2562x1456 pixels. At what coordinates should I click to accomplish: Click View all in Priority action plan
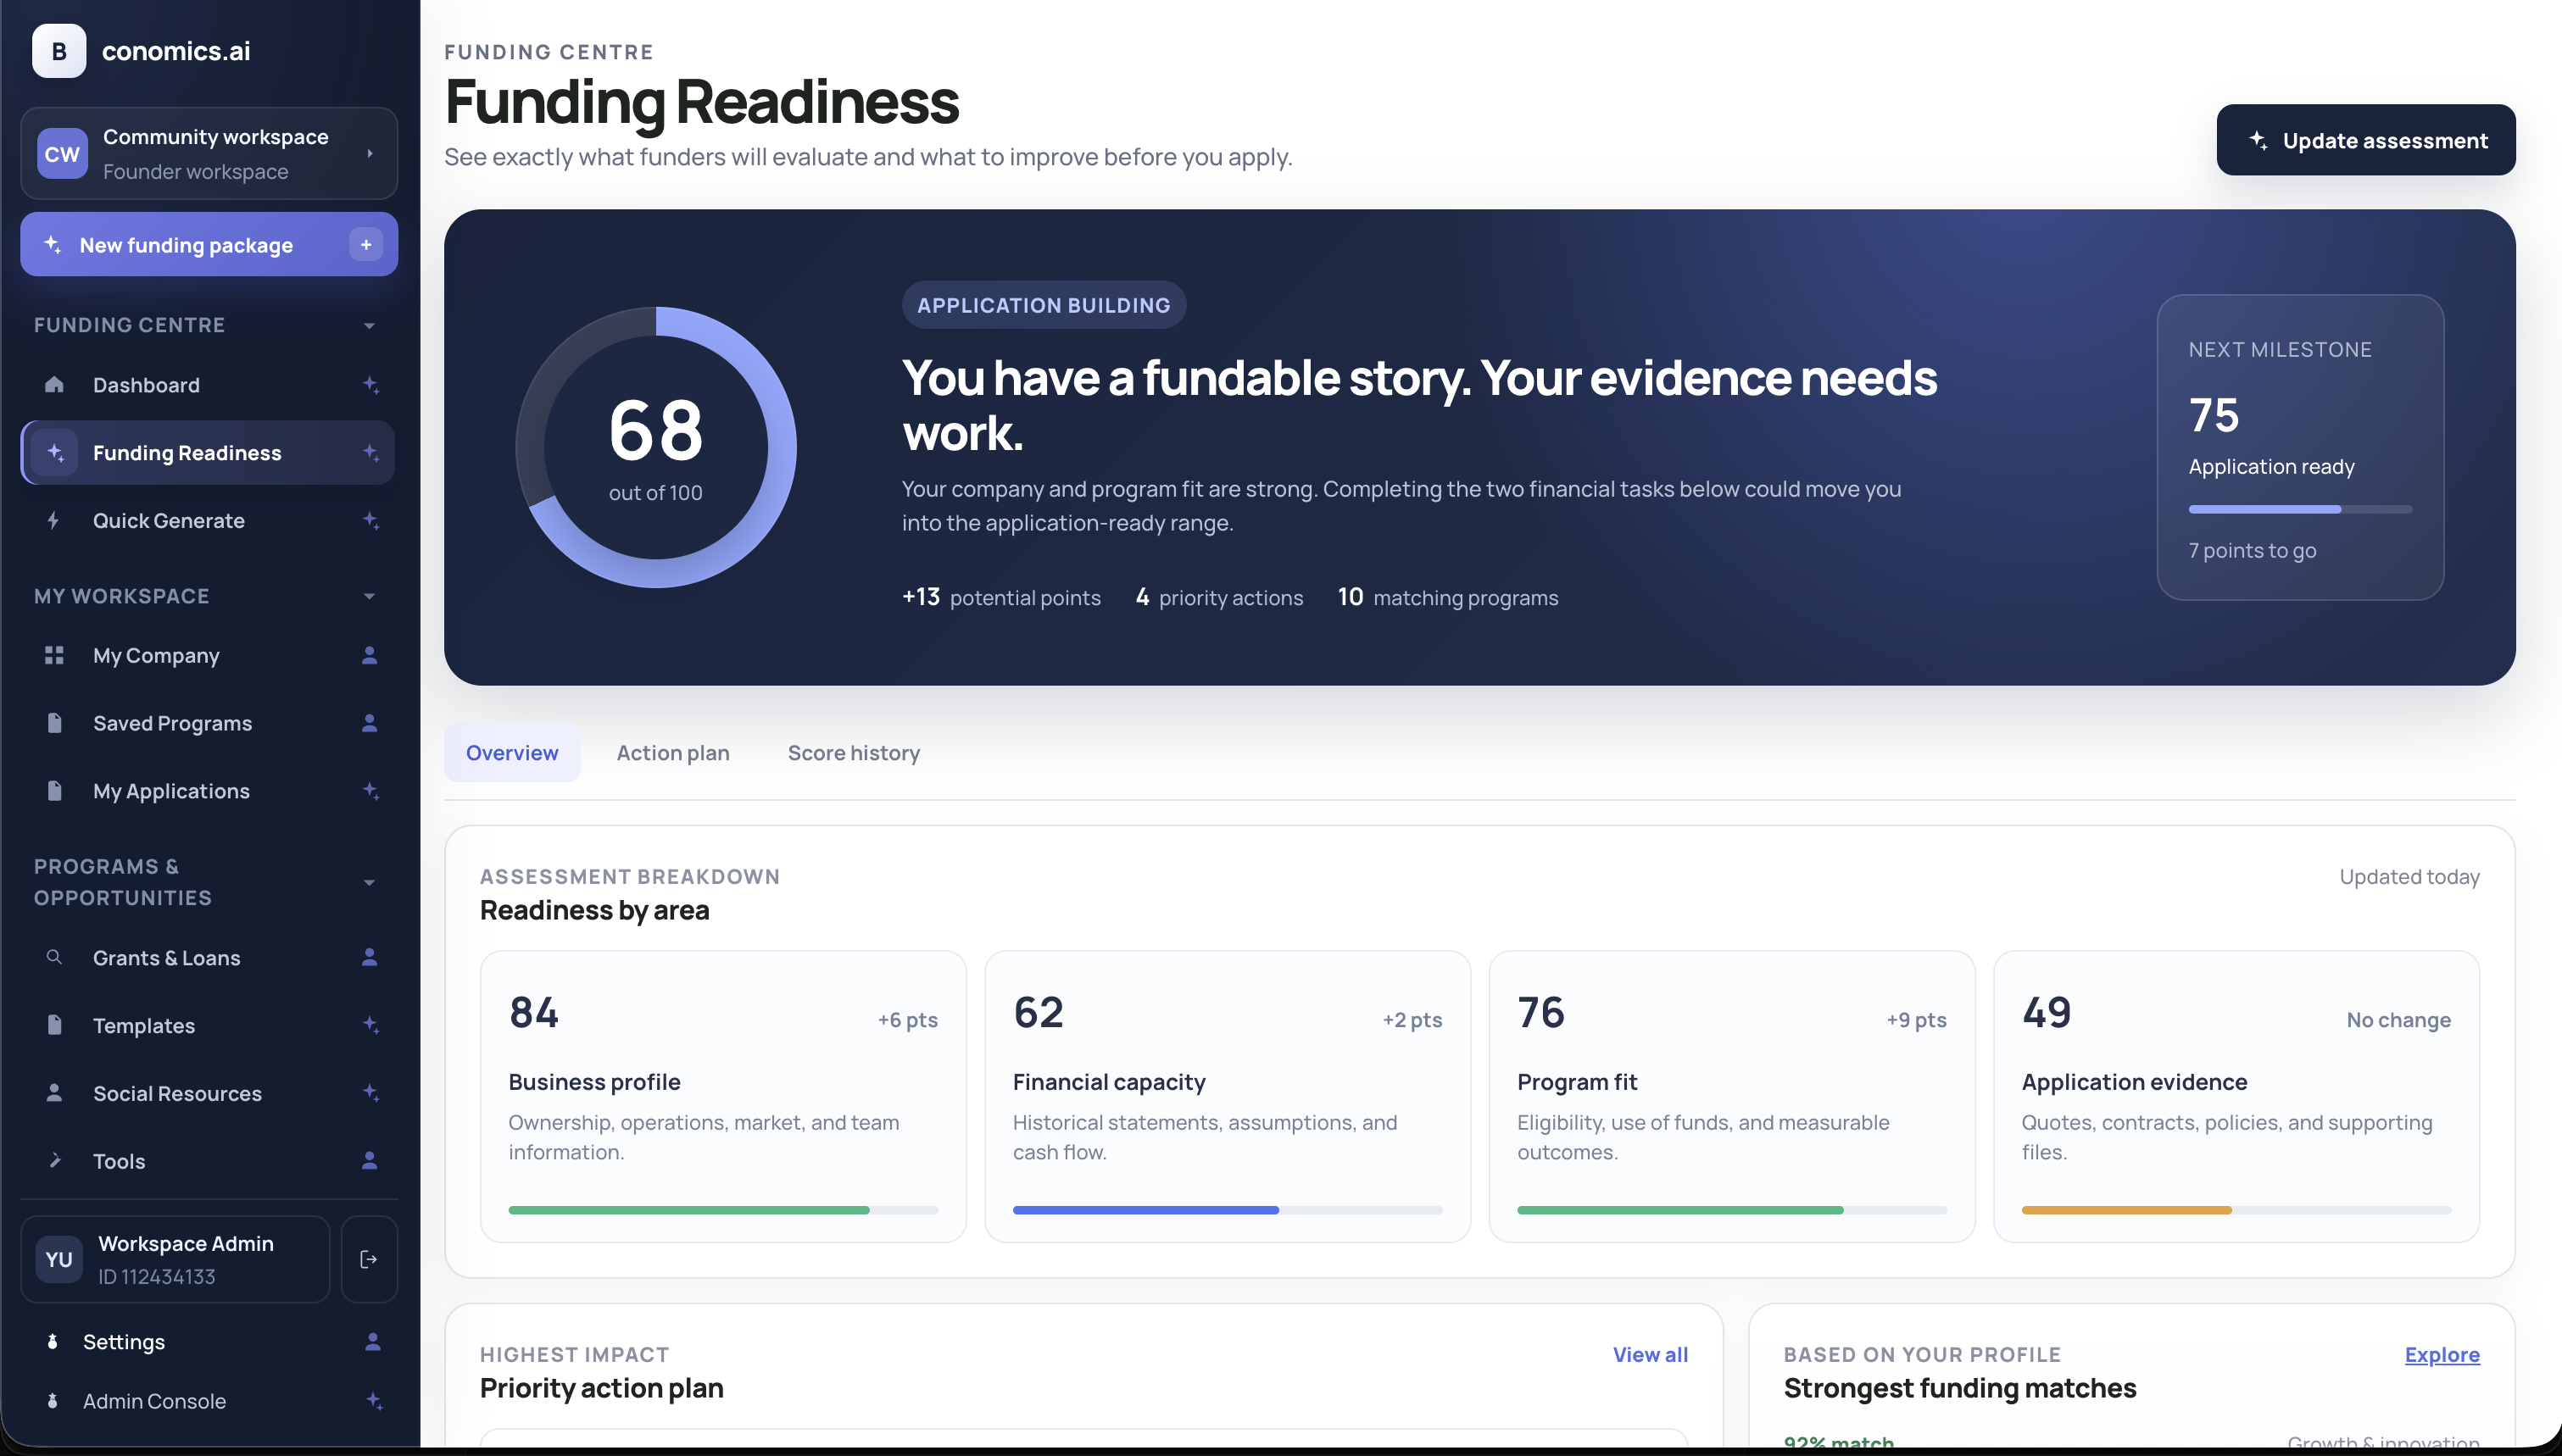point(1650,1354)
